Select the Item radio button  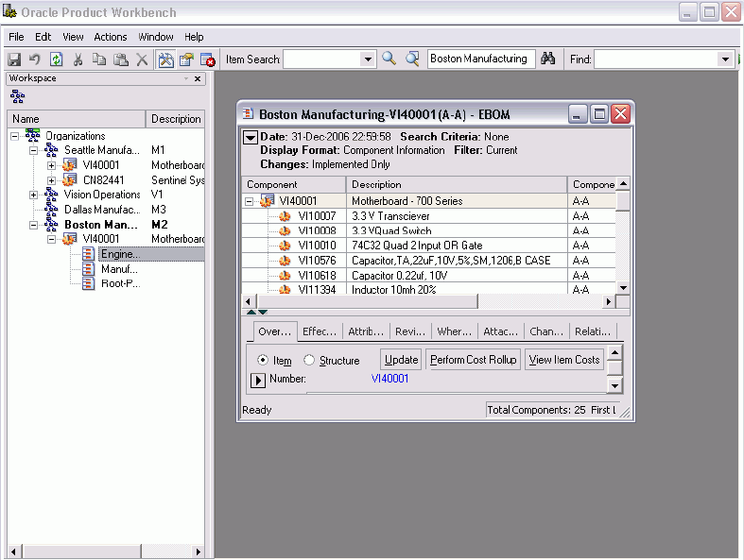(x=263, y=360)
